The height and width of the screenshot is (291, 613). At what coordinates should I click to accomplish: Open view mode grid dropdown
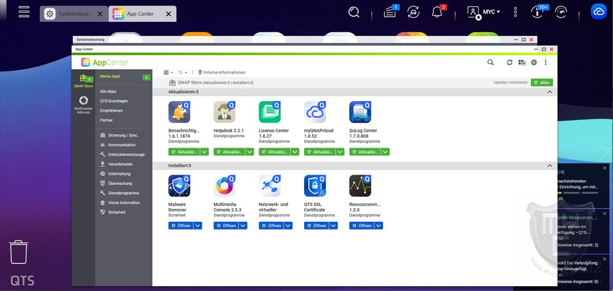pyautogui.click(x=168, y=72)
